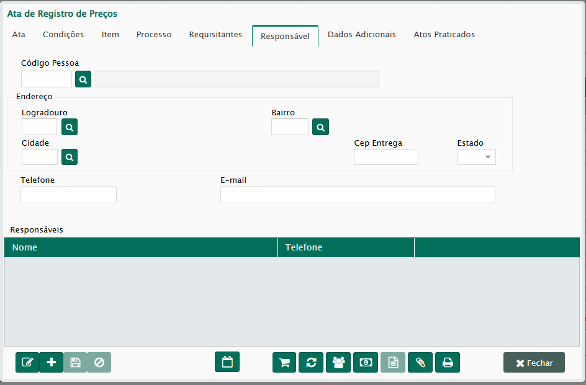Open the Dados Adicionais tab

tap(362, 35)
